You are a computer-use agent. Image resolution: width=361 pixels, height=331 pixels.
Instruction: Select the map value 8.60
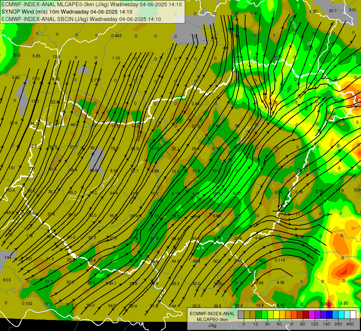313,11
